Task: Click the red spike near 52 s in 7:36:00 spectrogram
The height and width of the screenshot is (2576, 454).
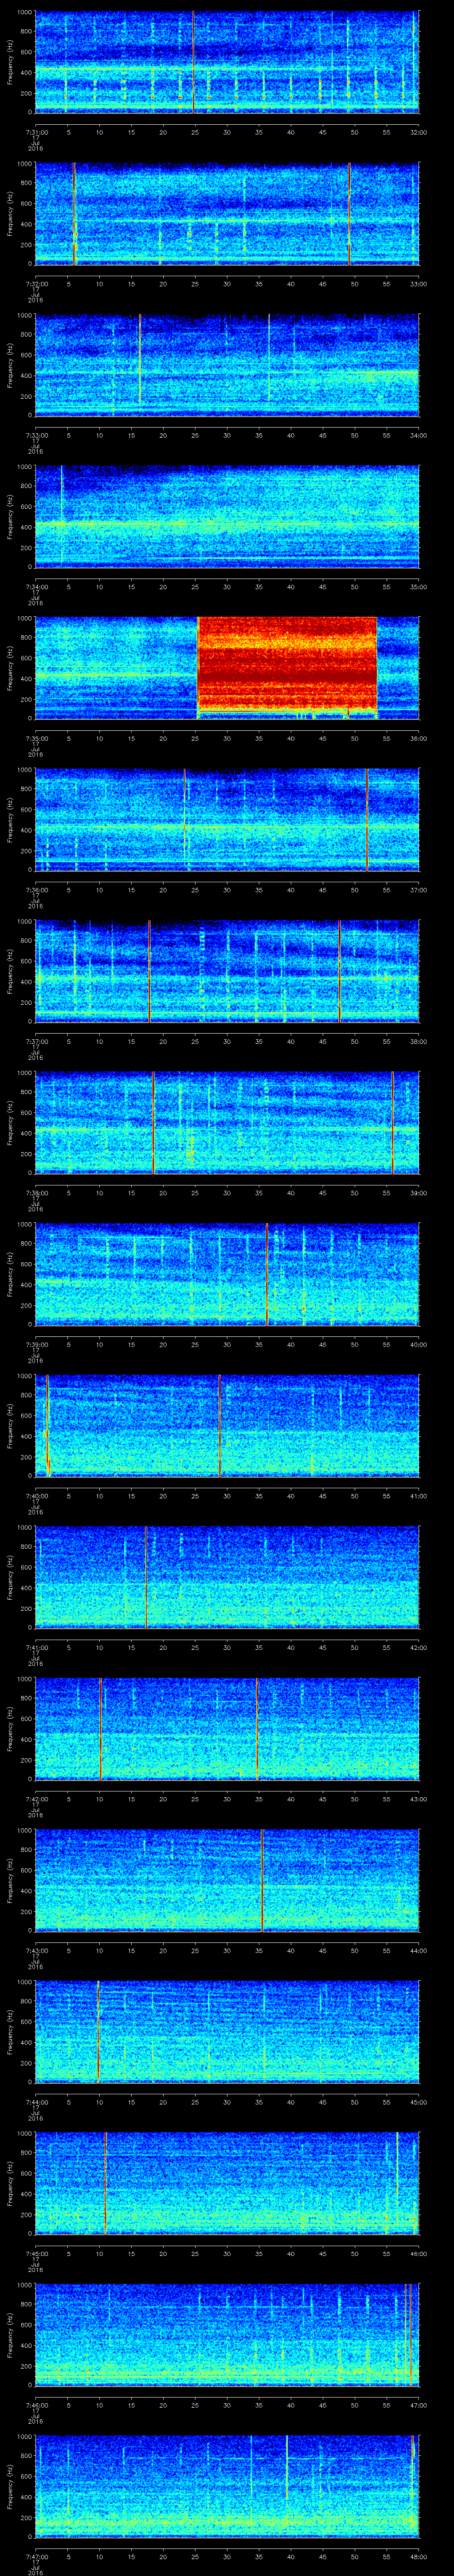Action: tap(367, 819)
